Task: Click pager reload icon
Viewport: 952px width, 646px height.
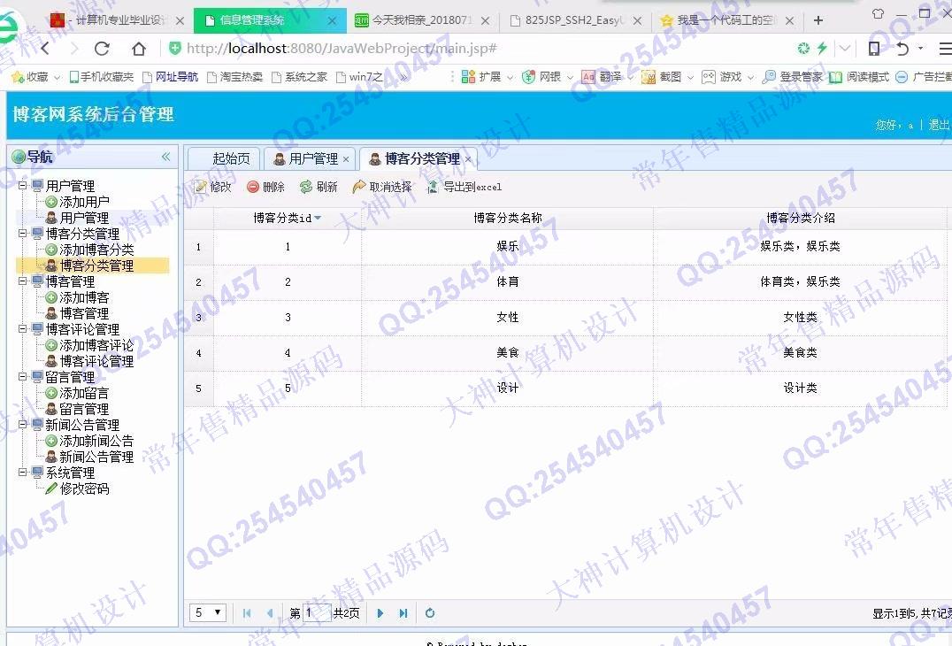Action: point(430,613)
